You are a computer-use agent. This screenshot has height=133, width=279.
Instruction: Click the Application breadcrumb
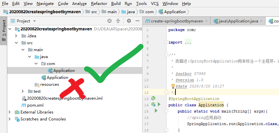pos(172,12)
